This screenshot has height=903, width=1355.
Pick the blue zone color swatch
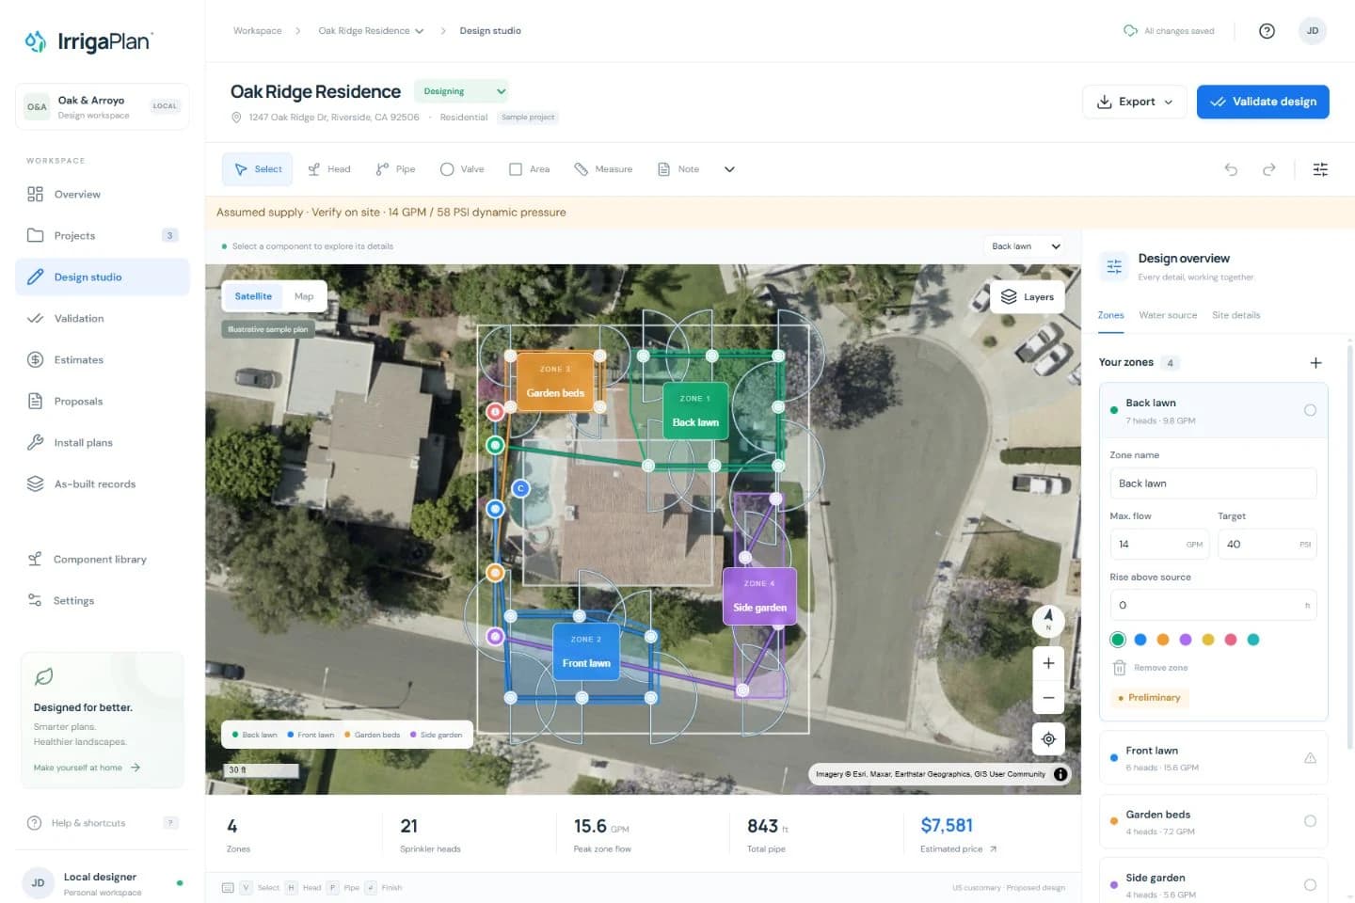(1140, 640)
